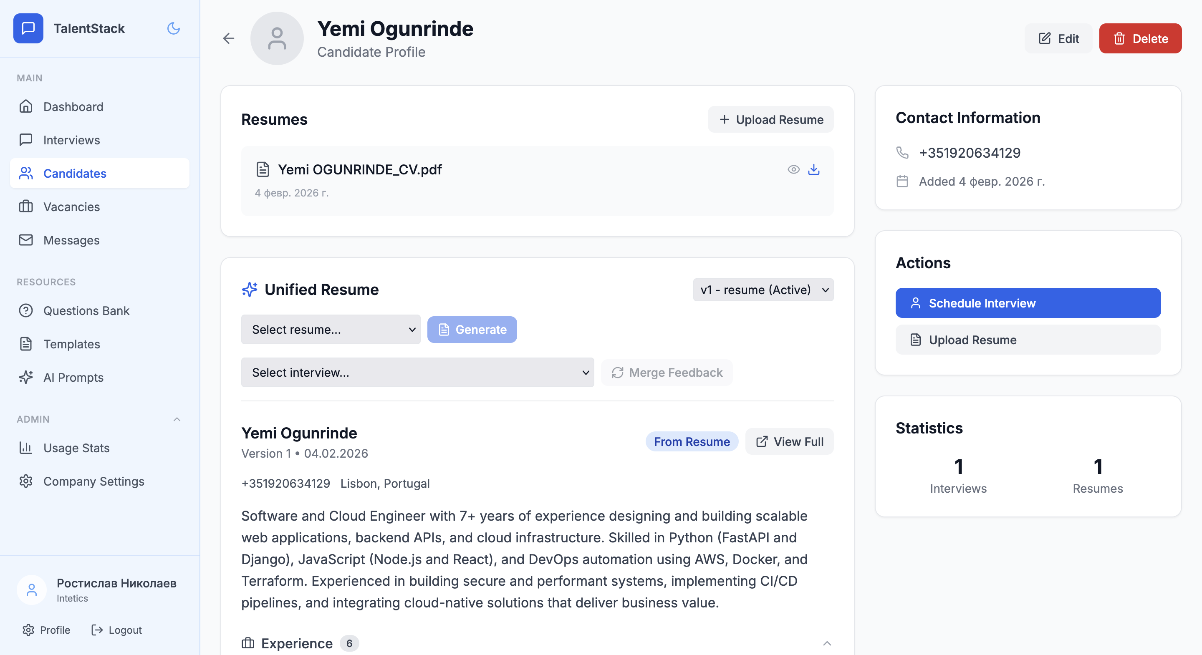Click the back arrow icon

pyautogui.click(x=229, y=38)
